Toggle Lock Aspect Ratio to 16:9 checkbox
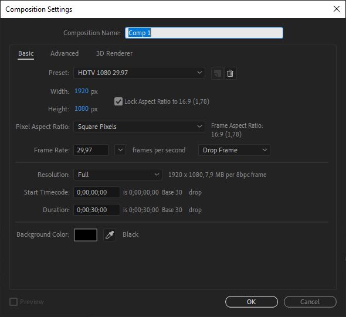The height and width of the screenshot is (317, 346). click(x=118, y=101)
